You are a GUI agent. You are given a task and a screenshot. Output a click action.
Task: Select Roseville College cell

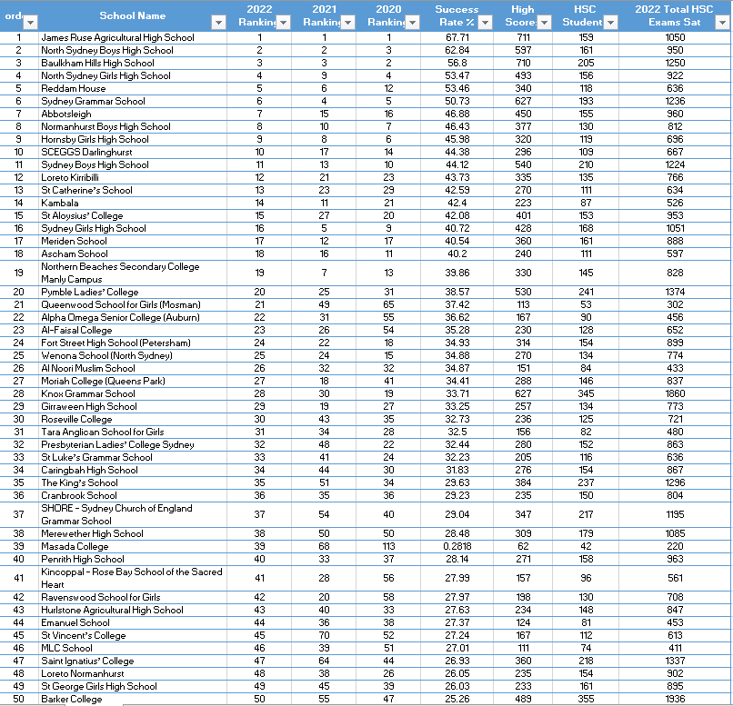coord(133,419)
